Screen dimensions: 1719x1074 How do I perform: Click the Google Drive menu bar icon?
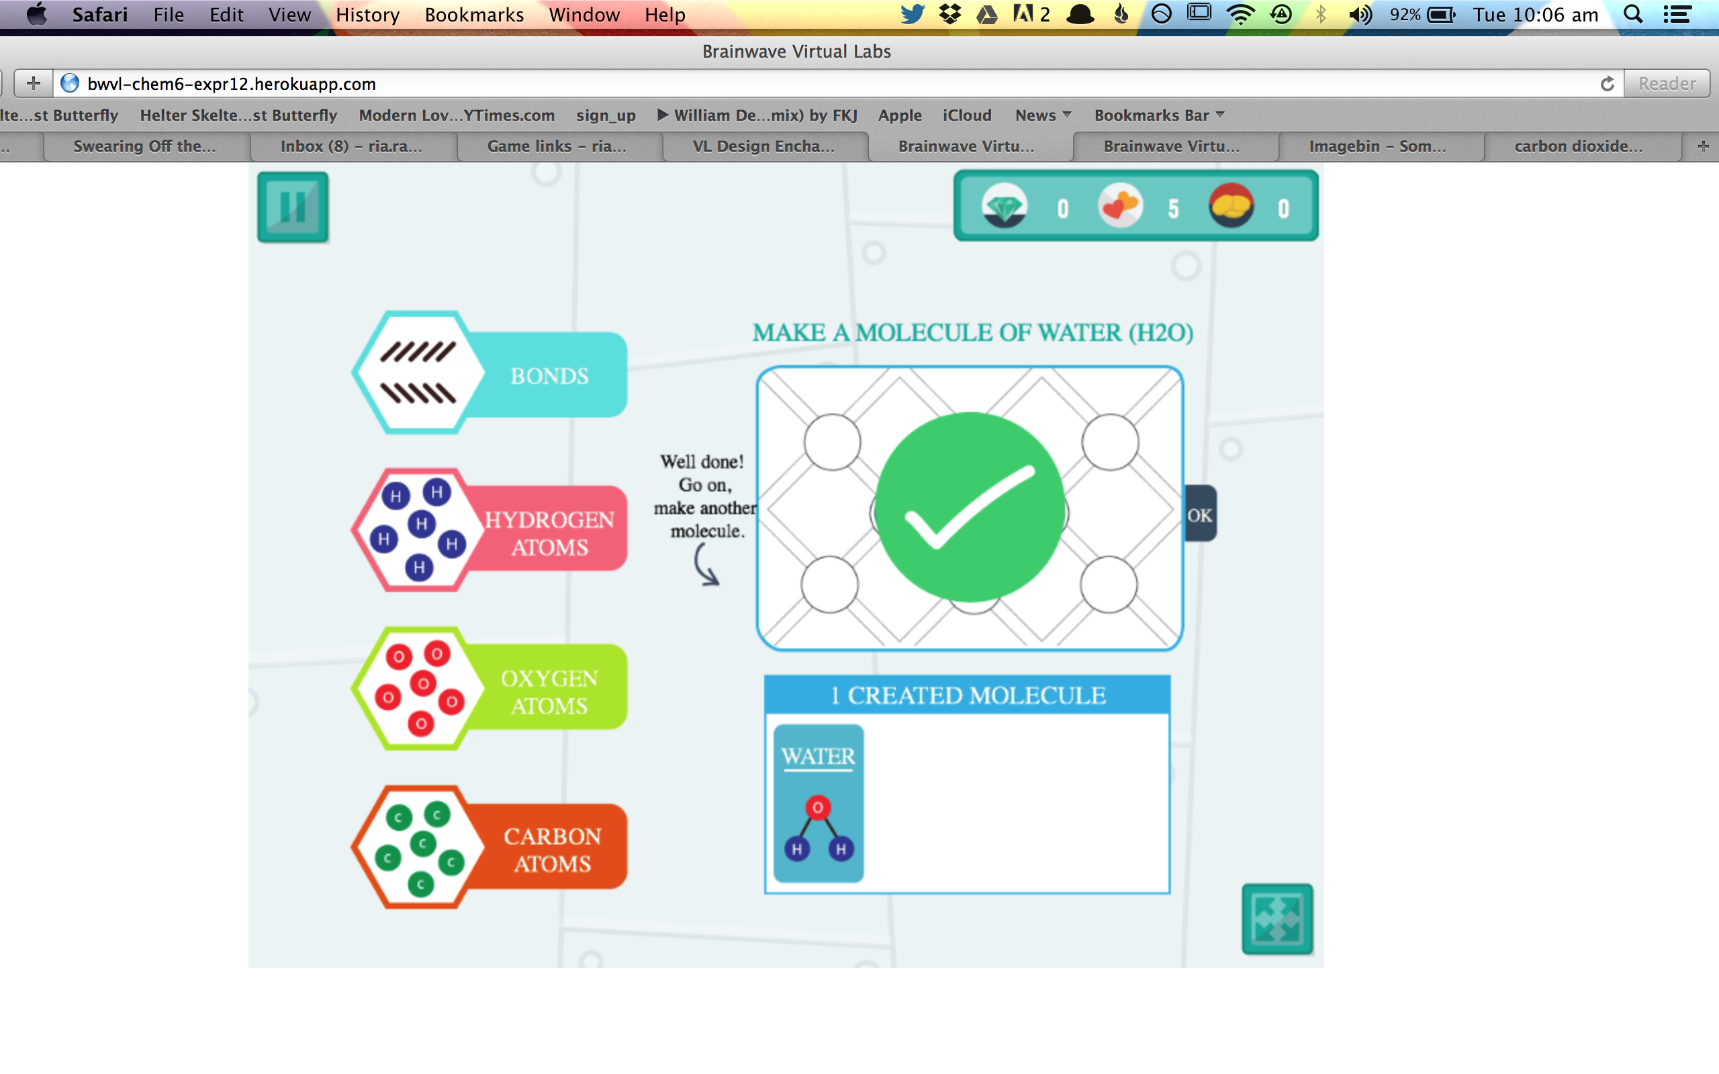986,14
